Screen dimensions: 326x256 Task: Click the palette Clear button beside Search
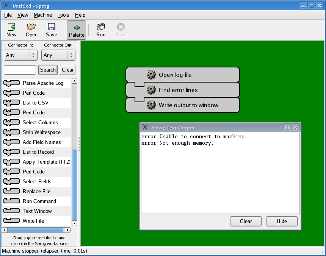coord(67,70)
